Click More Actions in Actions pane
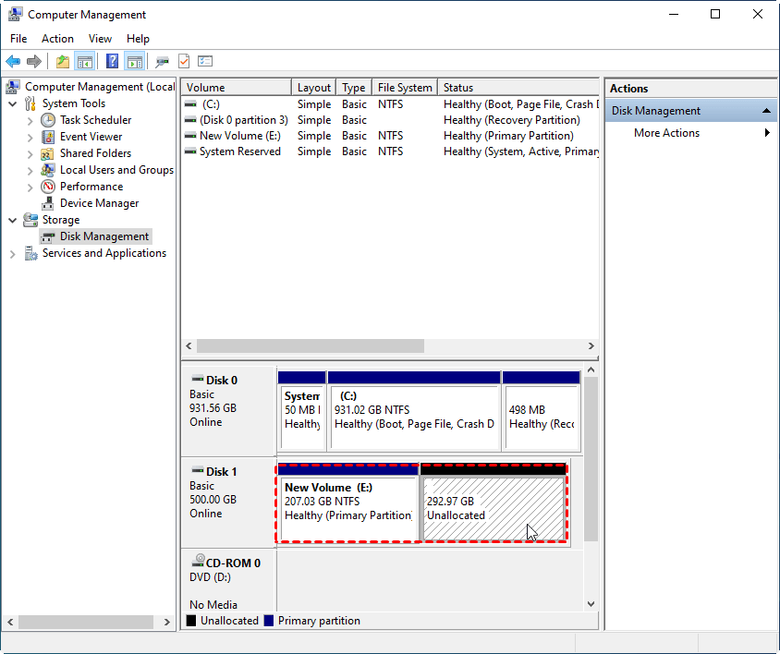This screenshot has width=780, height=654. click(666, 133)
